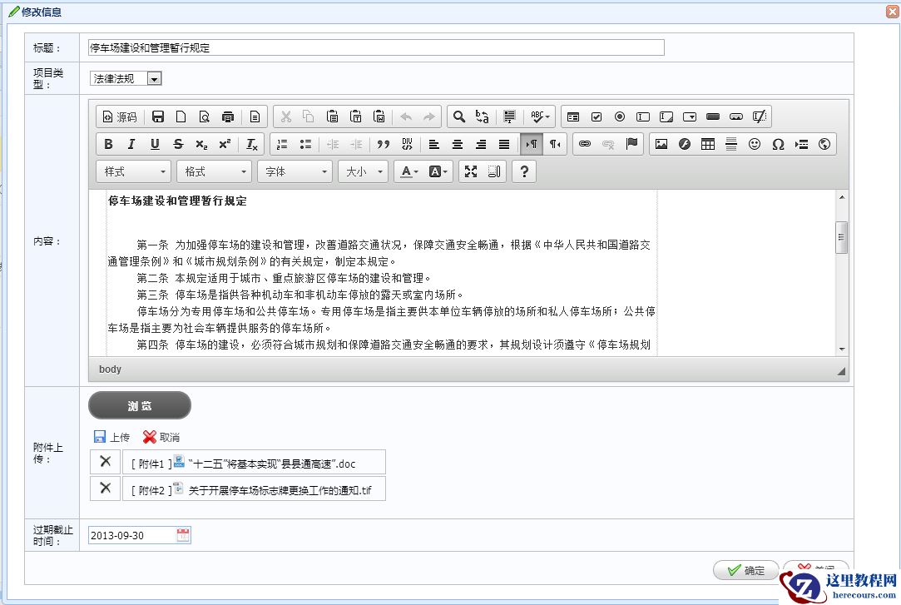Insert a checkbox form field
Screen dimensions: 901x605
(x=597, y=117)
